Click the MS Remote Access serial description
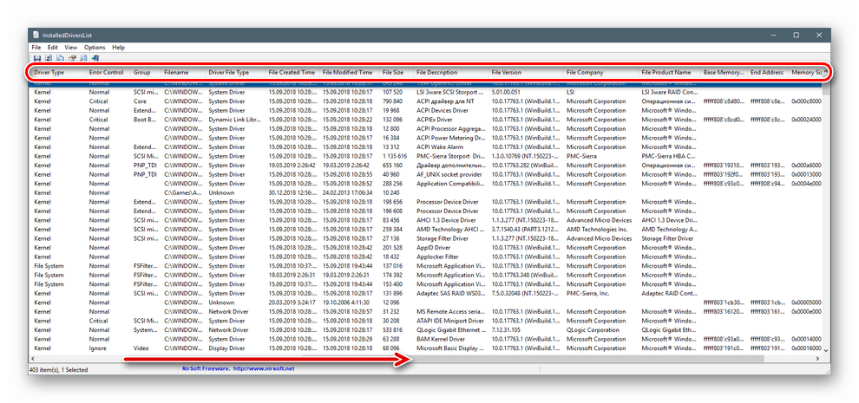 (450, 311)
